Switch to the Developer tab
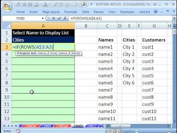This screenshot has height=133, width=177. tap(127, 12)
